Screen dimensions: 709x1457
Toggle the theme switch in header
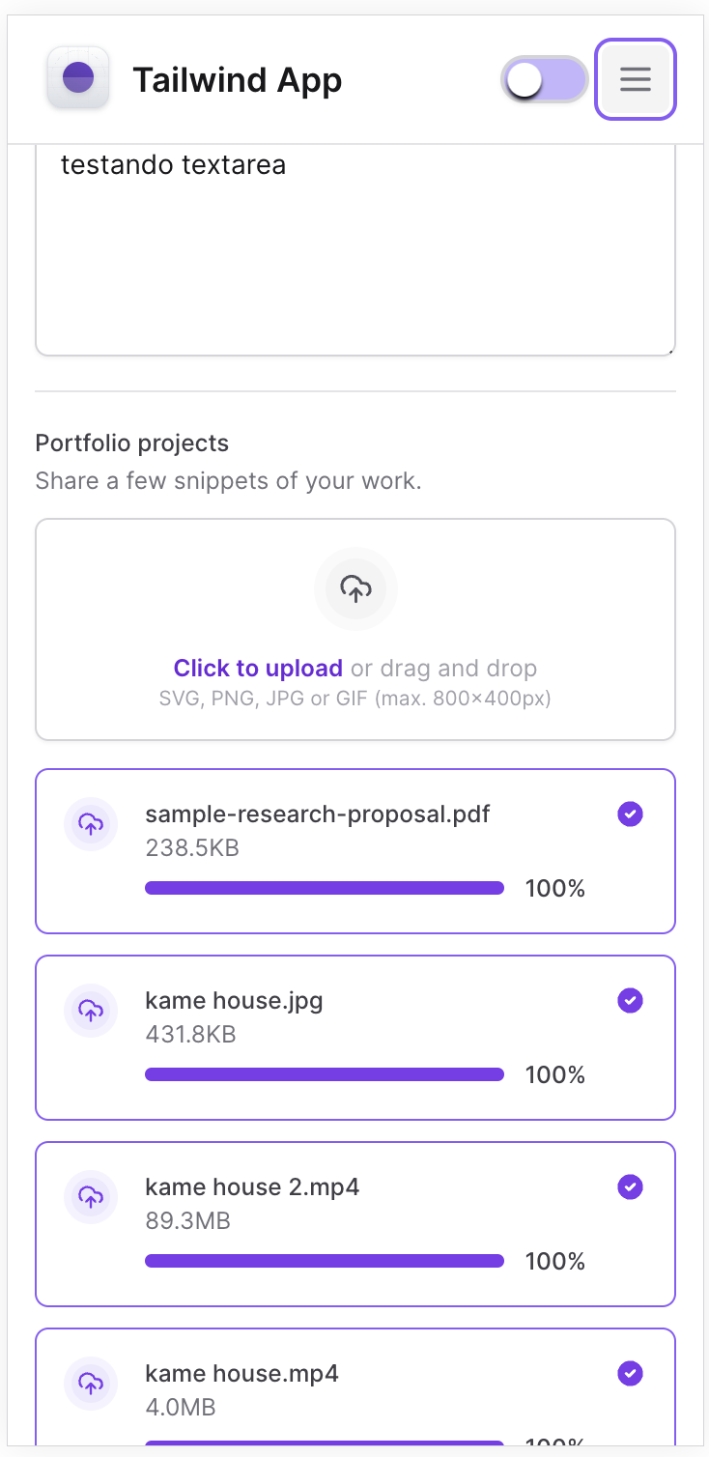pos(544,79)
